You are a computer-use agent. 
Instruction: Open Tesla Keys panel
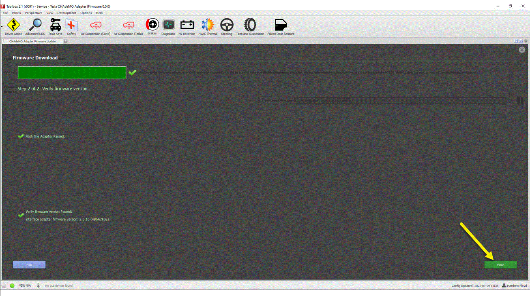pos(55,27)
